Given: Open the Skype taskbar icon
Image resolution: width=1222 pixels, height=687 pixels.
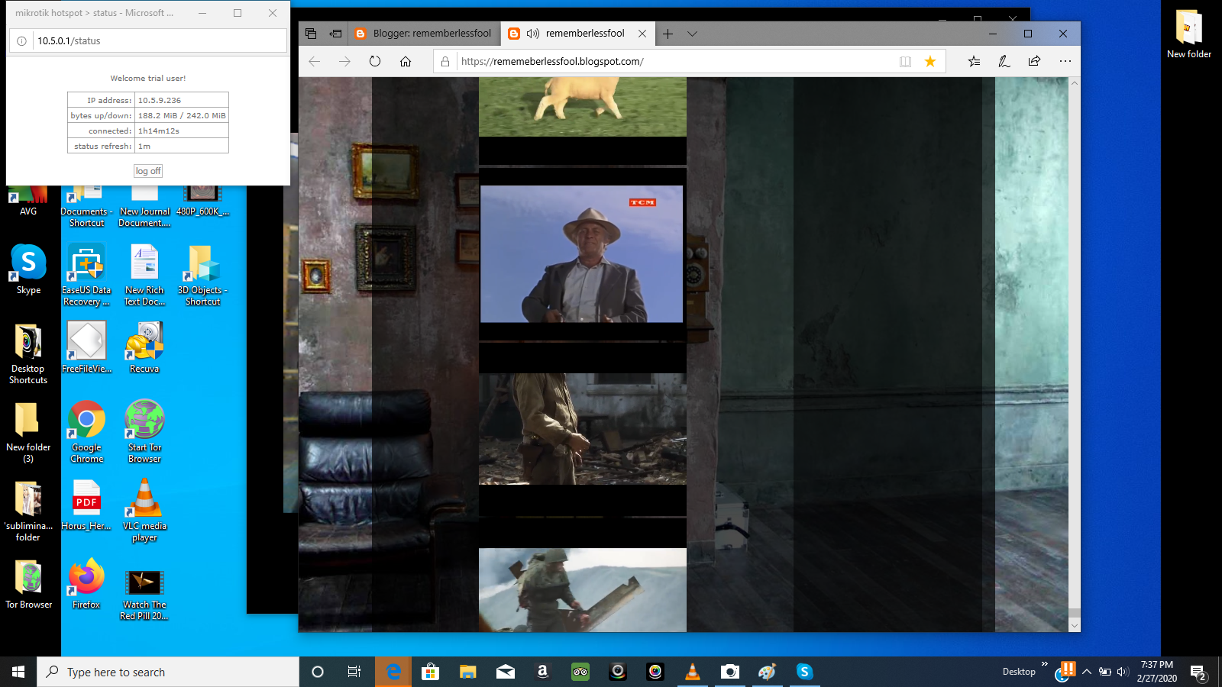Looking at the screenshot, I should (804, 672).
